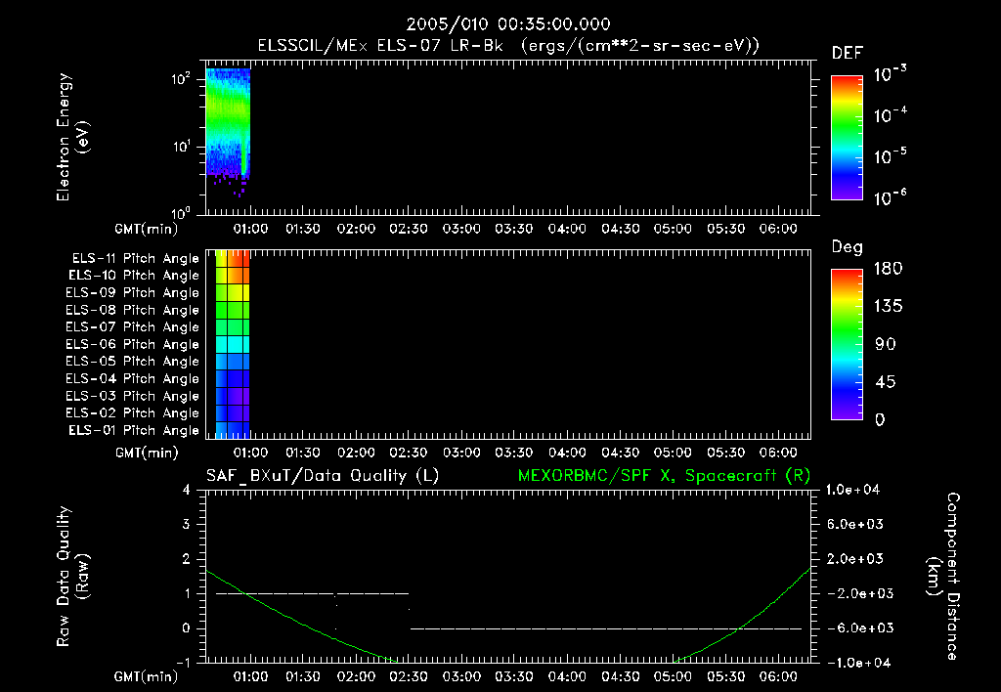Click the Electron Energy (eV) axis label

pos(72,137)
